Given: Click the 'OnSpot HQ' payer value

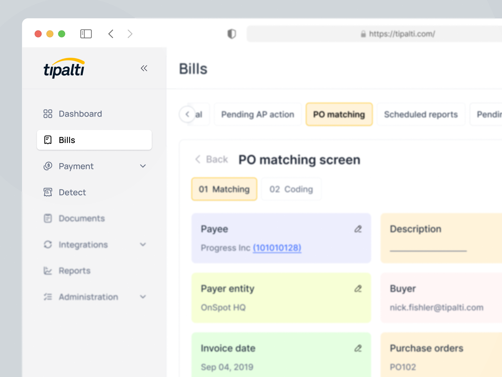Looking at the screenshot, I should click(223, 308).
